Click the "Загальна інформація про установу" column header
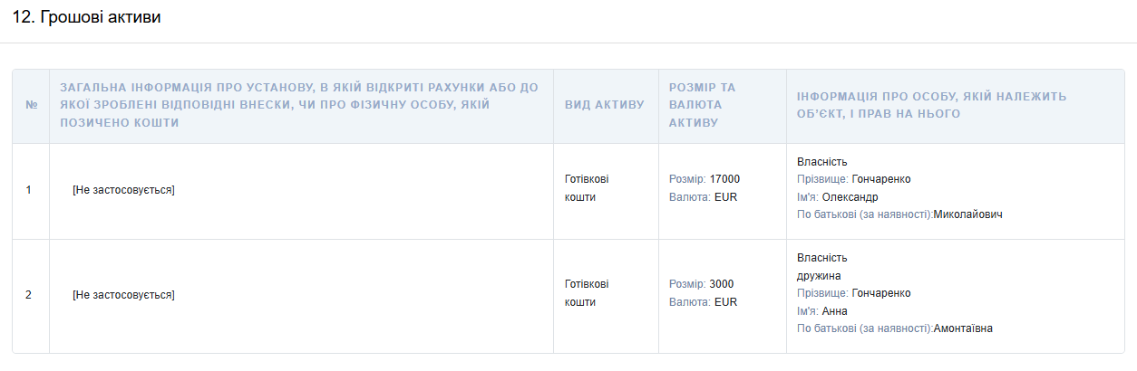The height and width of the screenshot is (371, 1137). tap(299, 105)
